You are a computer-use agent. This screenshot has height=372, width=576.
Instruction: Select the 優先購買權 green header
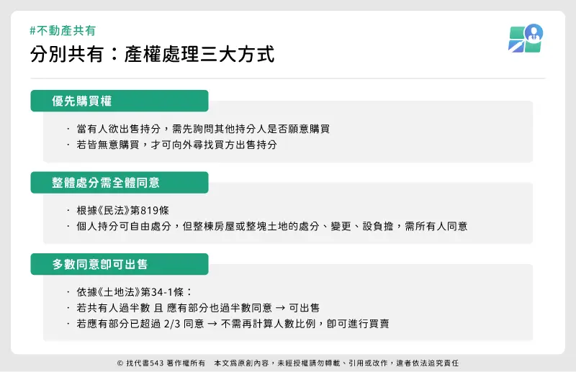pos(120,101)
